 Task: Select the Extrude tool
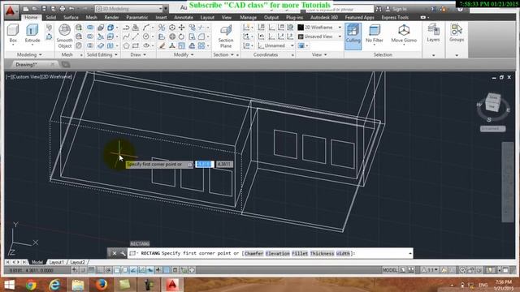[32, 33]
